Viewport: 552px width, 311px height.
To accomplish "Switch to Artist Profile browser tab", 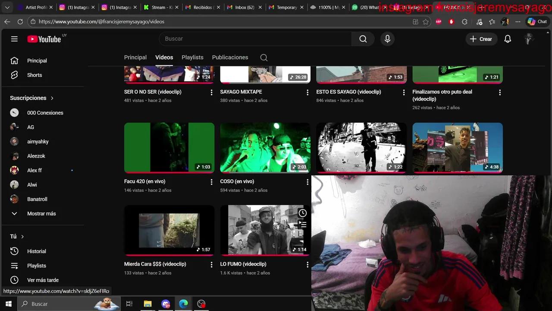I will [34, 7].
